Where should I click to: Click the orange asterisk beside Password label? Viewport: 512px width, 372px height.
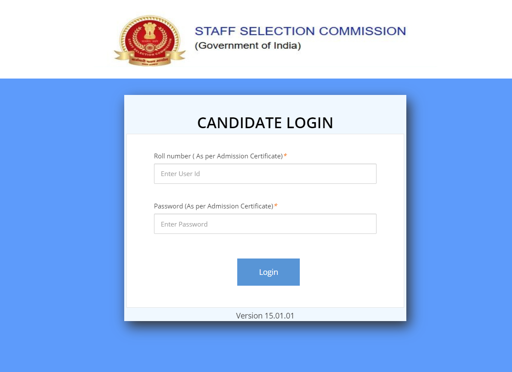276,206
